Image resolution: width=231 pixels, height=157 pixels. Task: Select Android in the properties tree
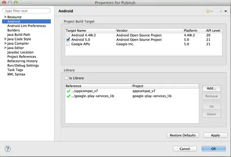point(27,21)
